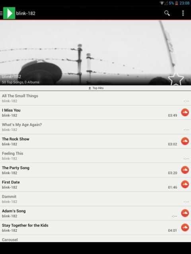Choose the Feeling This song row
This screenshot has height=254, width=191.
pyautogui.click(x=95, y=156)
